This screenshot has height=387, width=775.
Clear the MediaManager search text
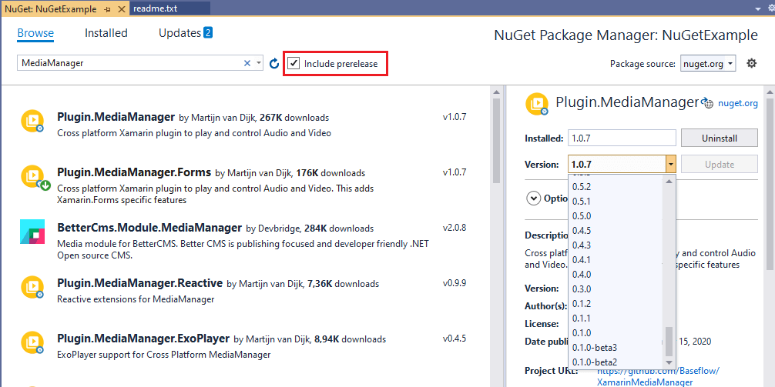[247, 63]
